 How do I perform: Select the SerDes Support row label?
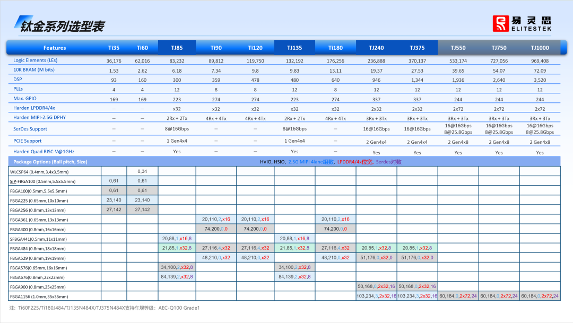[x=30, y=129]
